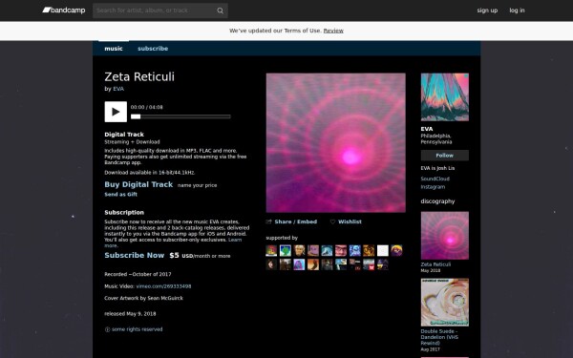The image size is (573, 358).
Task: Open supporter avatar with green tree
Action: pos(286,250)
